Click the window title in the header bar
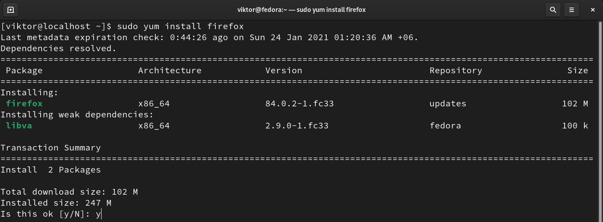The height and width of the screenshot is (222, 603). pos(301,9)
